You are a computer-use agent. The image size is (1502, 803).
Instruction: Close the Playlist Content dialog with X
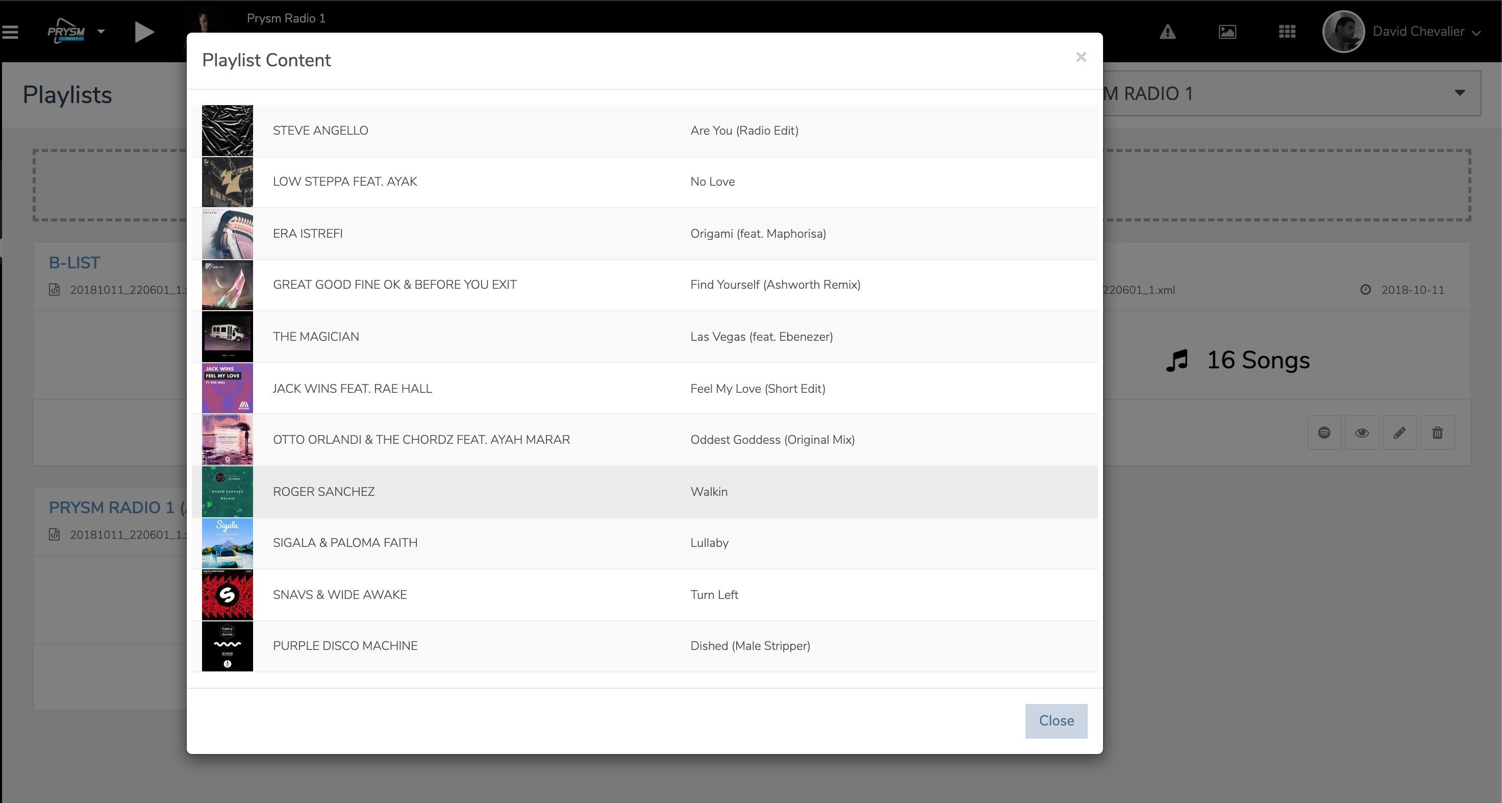coord(1081,57)
